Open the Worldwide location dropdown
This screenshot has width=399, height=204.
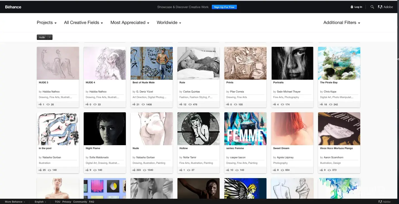pyautogui.click(x=169, y=23)
